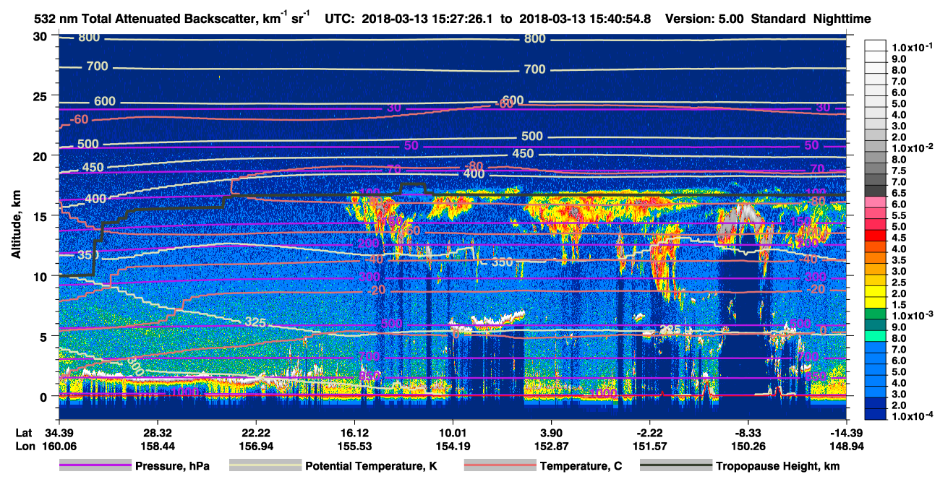This screenshot has width=940, height=482.
Task: Click latitude value '22.22'
Action: (x=255, y=433)
